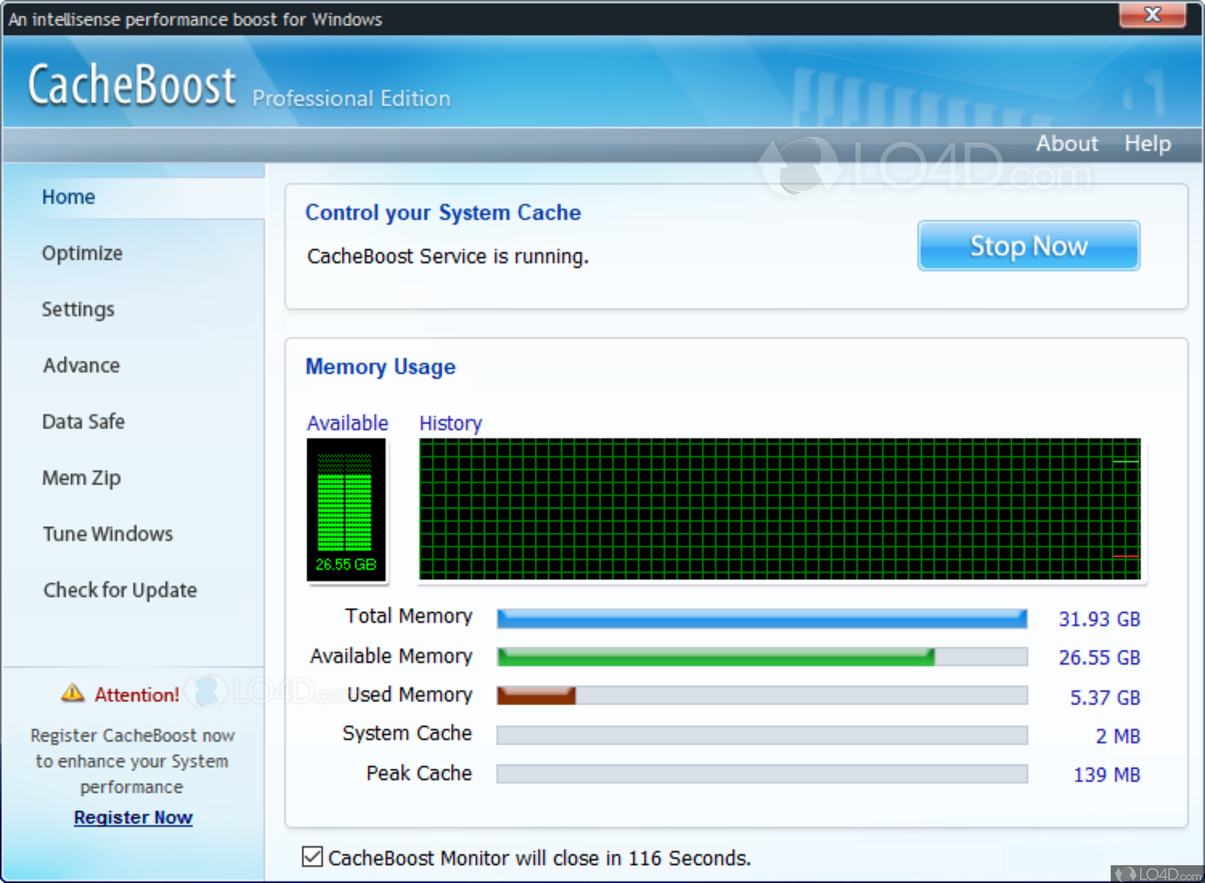Screen dimensions: 1205x883
Task: Click the memory History graph
Action: click(780, 509)
